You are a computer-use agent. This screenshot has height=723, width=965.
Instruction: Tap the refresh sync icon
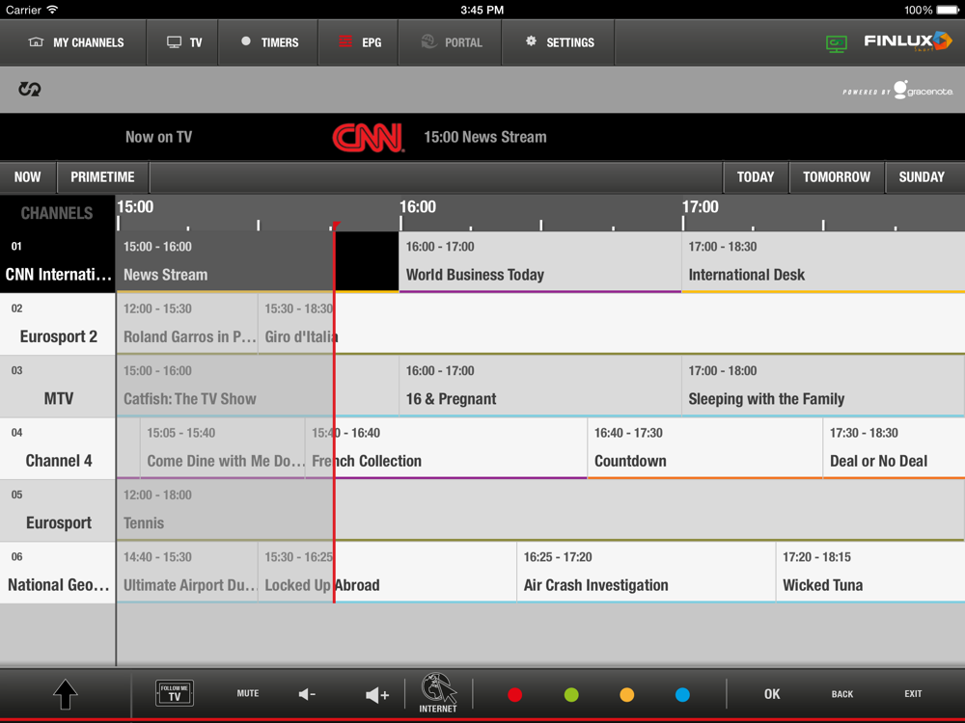30,90
